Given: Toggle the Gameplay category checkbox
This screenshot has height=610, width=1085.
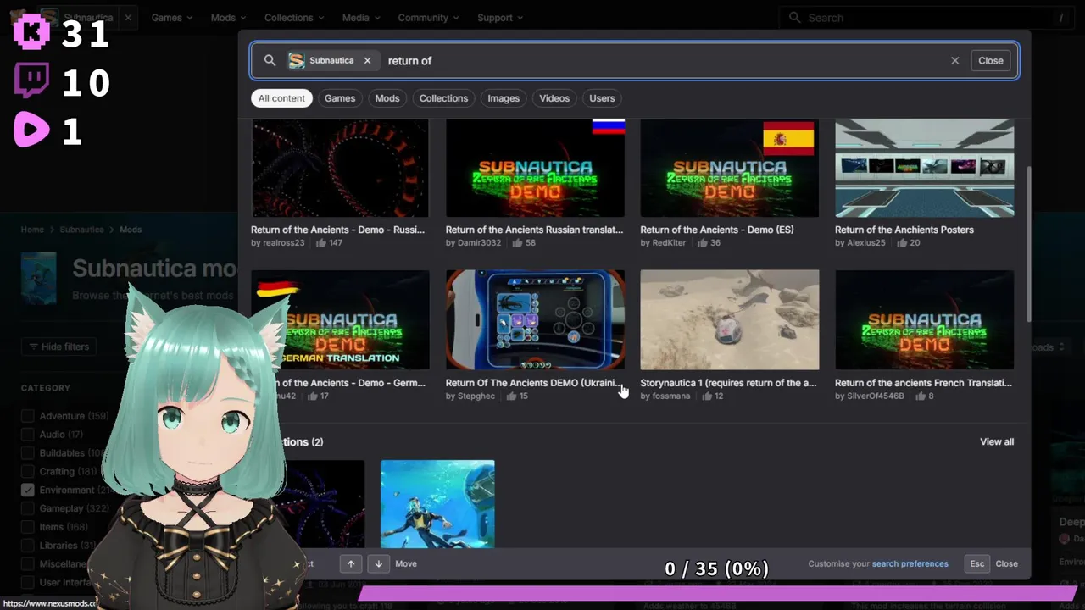Looking at the screenshot, I should 28,508.
